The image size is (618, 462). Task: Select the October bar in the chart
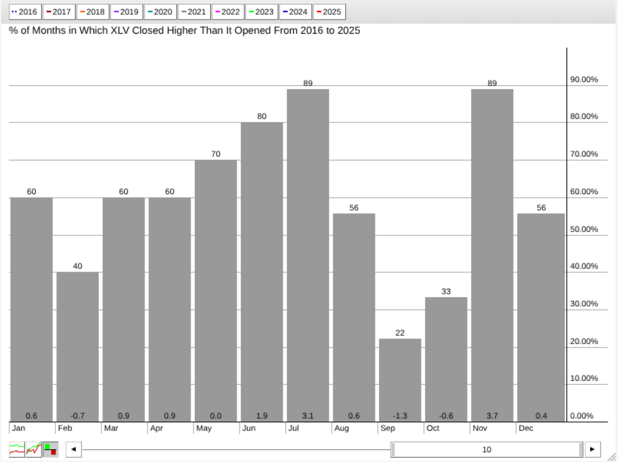click(x=446, y=359)
